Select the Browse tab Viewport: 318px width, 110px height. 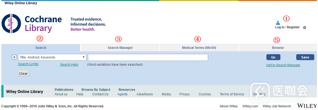[x=278, y=48]
